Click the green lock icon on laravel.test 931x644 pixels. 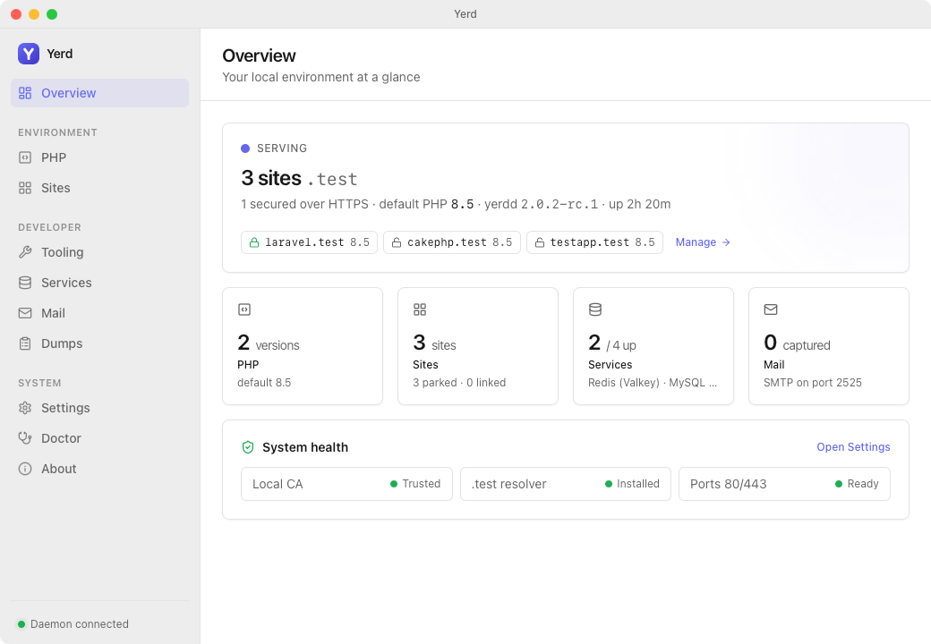click(x=254, y=242)
